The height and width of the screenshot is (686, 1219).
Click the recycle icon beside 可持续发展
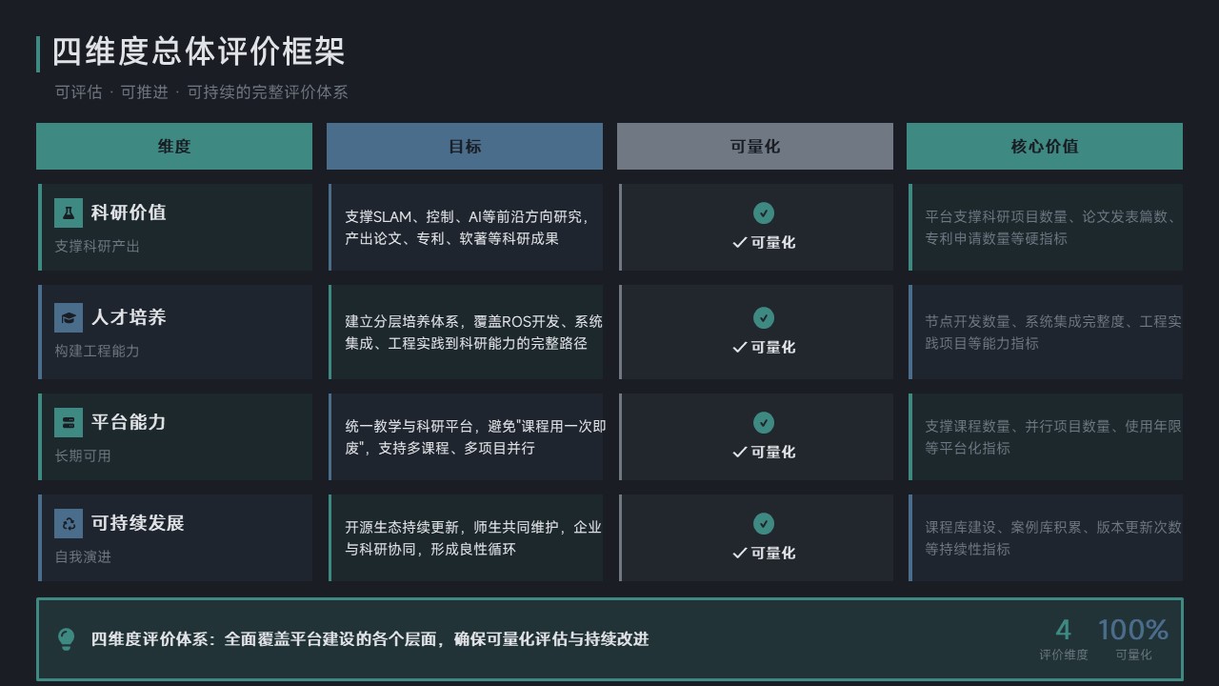pos(69,523)
